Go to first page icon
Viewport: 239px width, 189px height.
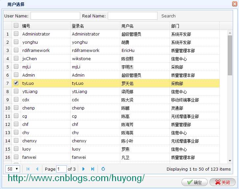click(x=28, y=169)
